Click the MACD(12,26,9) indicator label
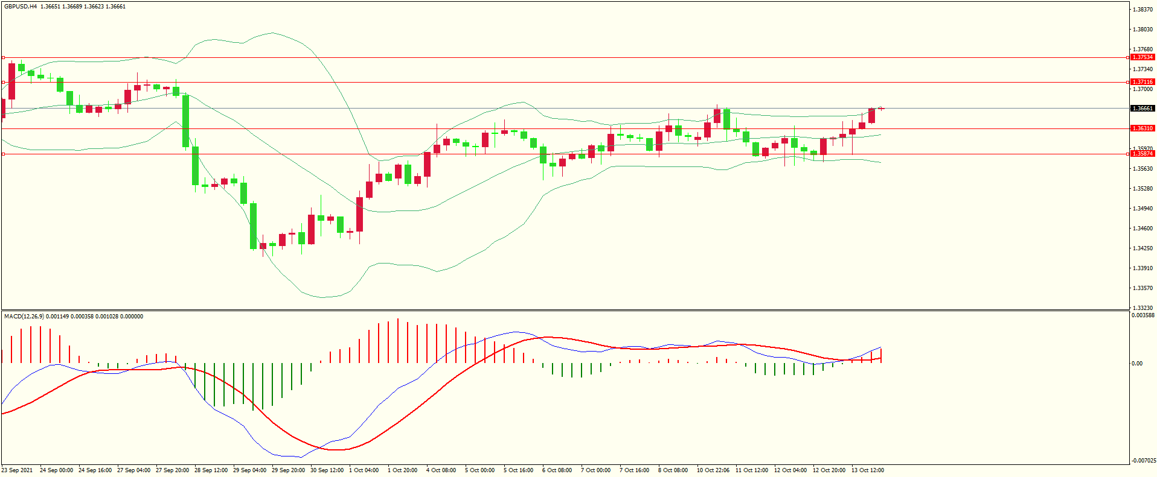The width and height of the screenshot is (1157, 477). (x=24, y=317)
